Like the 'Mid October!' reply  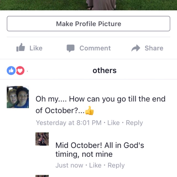tap(95, 165)
